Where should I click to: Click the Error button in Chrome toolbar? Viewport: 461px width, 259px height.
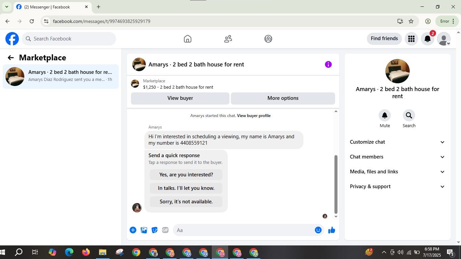coord(447,21)
